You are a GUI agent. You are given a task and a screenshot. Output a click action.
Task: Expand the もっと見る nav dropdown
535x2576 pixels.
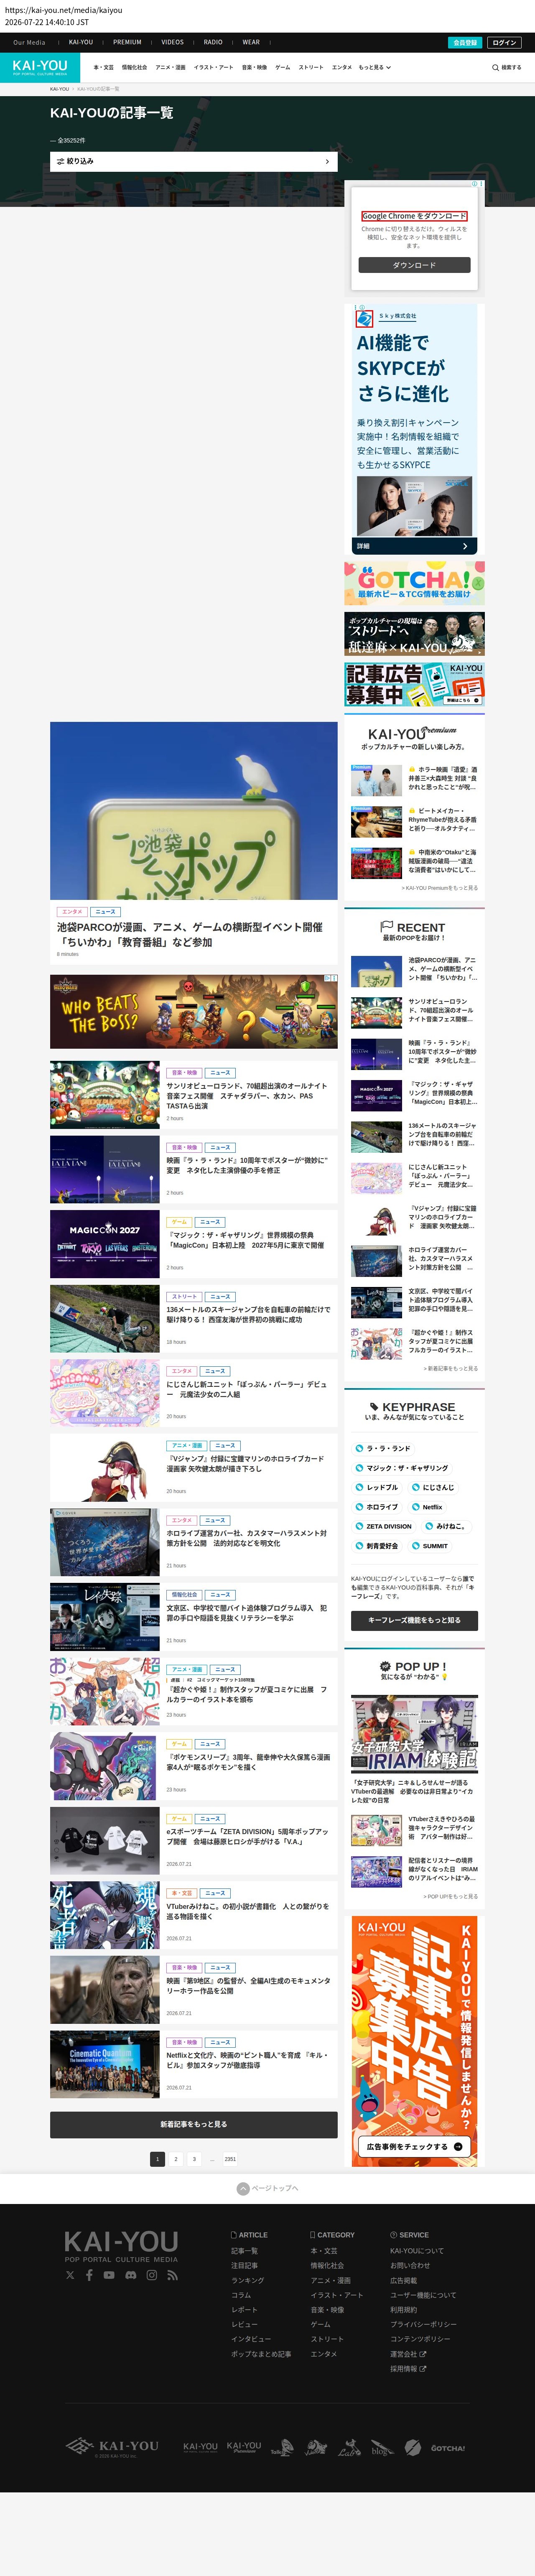tap(375, 68)
